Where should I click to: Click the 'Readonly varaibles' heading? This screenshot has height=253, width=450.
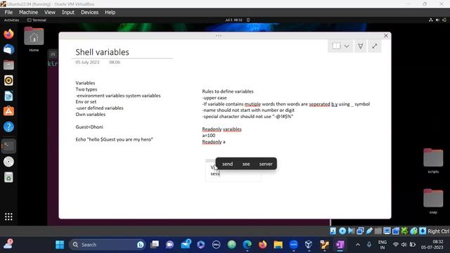[x=222, y=129]
